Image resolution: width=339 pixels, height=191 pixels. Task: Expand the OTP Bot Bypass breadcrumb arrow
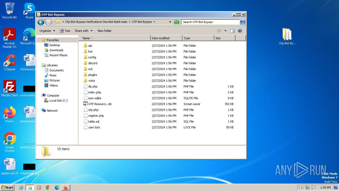[154, 22]
